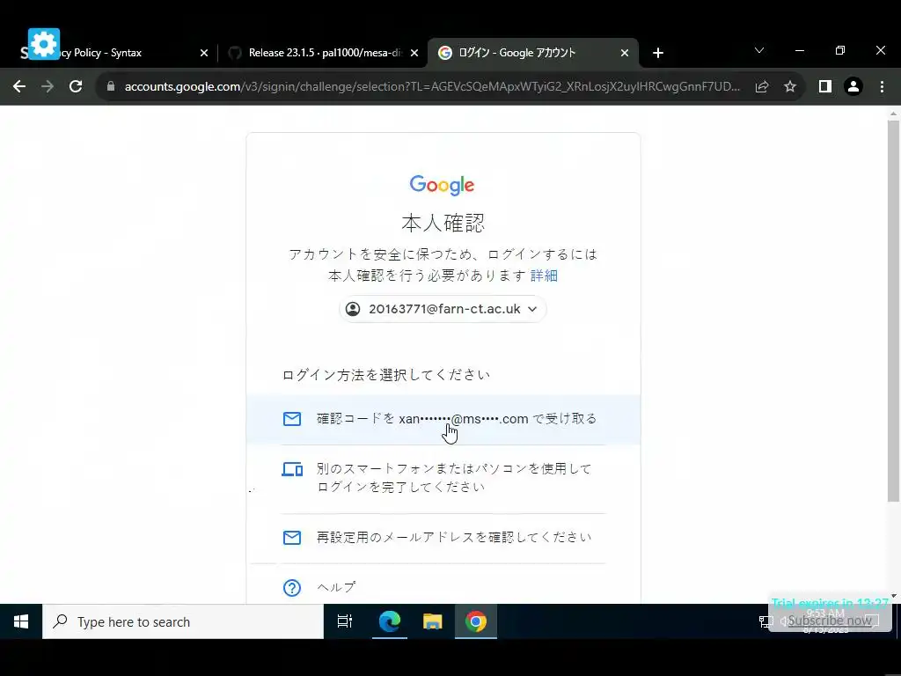Go back to the previous page
The image size is (901, 676).
[19, 86]
